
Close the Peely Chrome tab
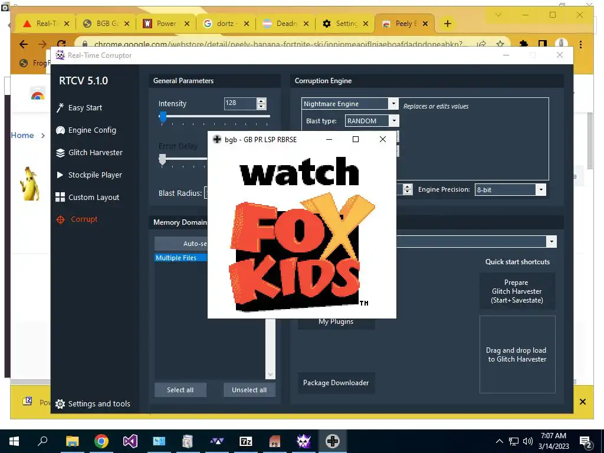[425, 24]
